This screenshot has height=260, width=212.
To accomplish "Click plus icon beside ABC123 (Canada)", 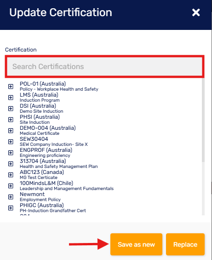I will (x=11, y=175).
